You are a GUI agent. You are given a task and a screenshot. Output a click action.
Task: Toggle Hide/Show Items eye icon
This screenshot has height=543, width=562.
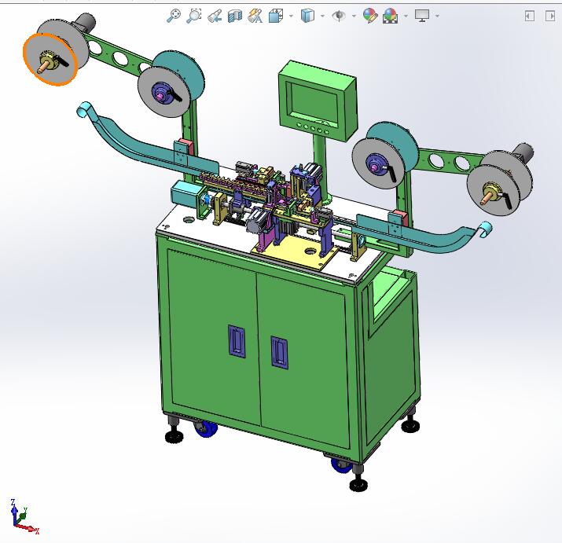[339, 16]
